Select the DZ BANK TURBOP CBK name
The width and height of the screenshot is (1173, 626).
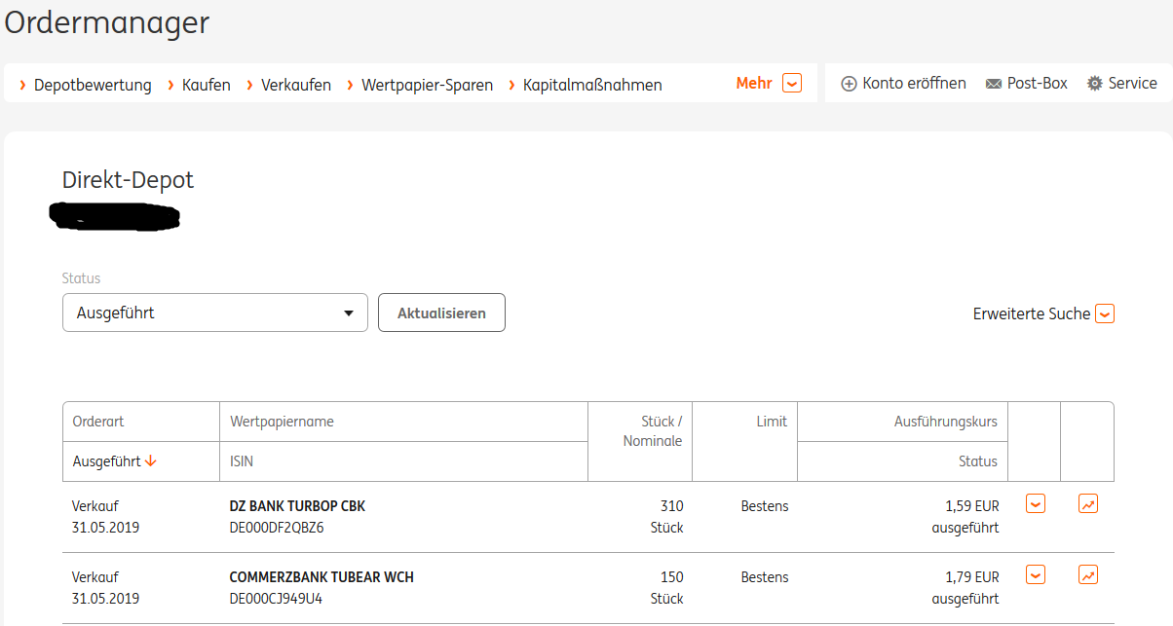pyautogui.click(x=297, y=506)
